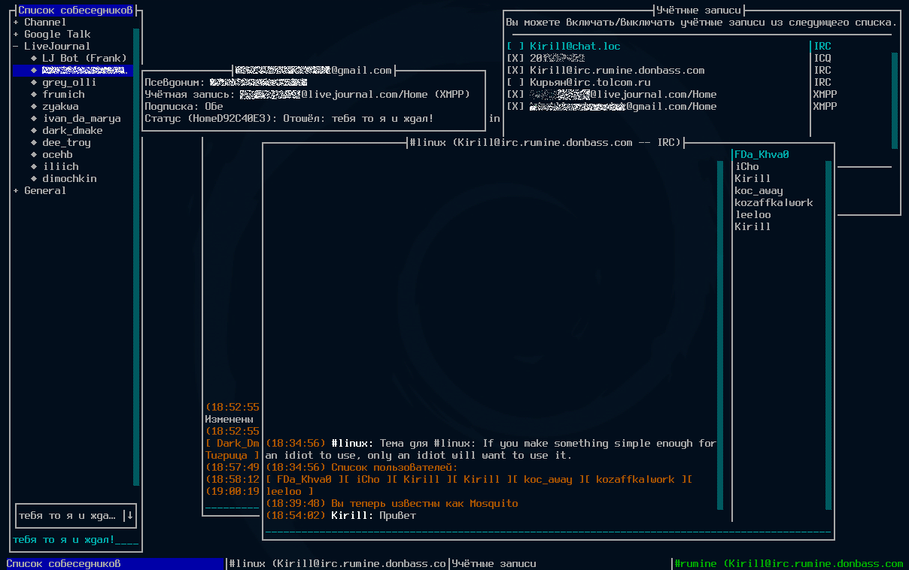Click the diamond icon beside dee_troy

pyautogui.click(x=34, y=142)
